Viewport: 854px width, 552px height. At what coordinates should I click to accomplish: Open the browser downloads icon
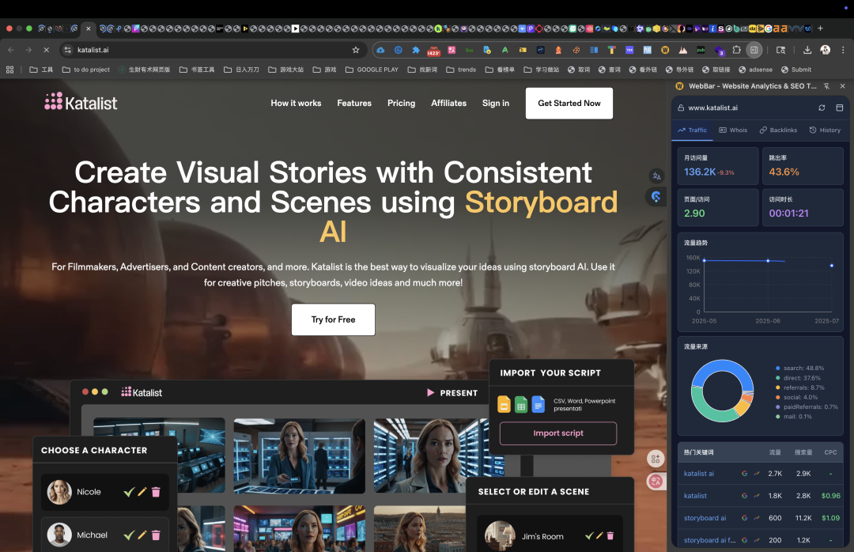point(807,50)
